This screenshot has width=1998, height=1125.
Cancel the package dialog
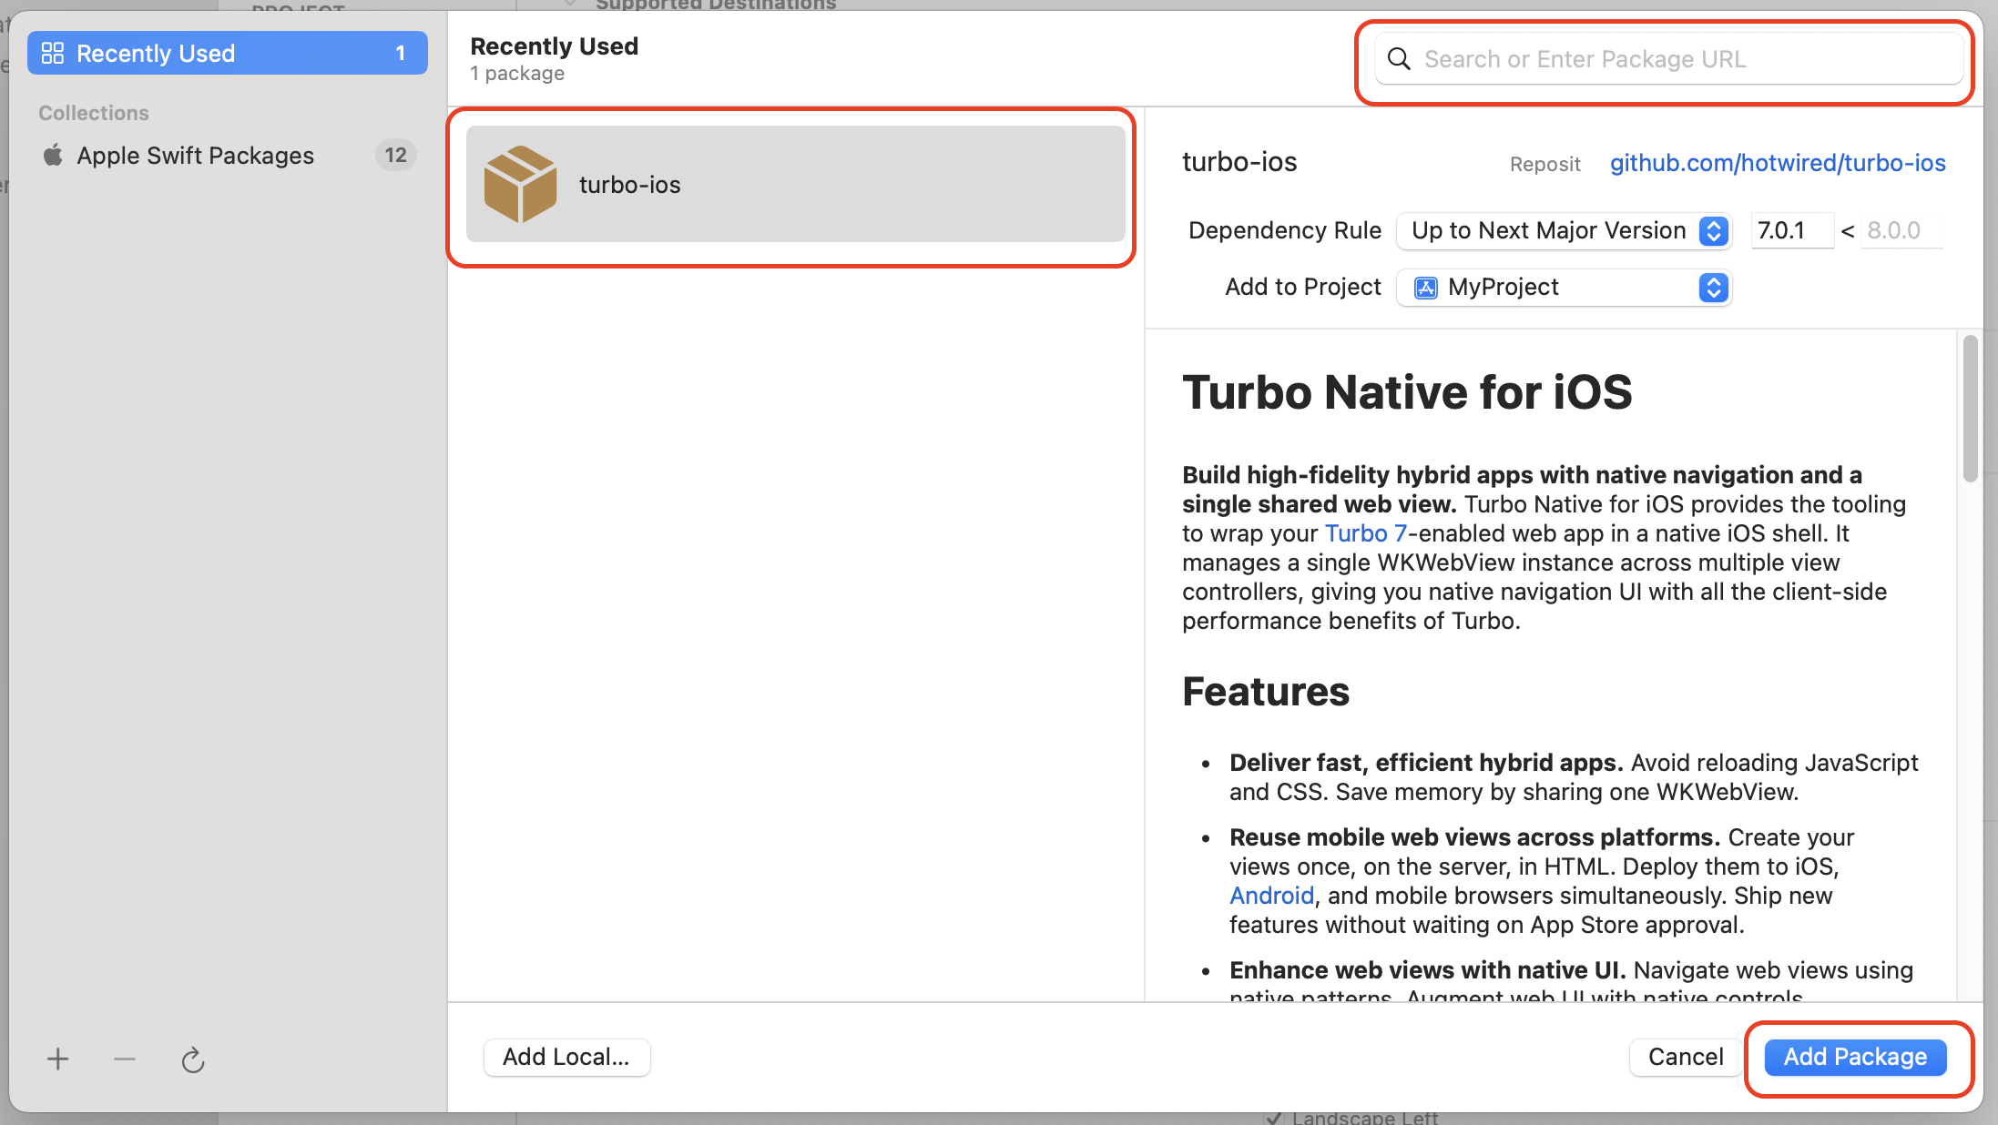coord(1685,1057)
